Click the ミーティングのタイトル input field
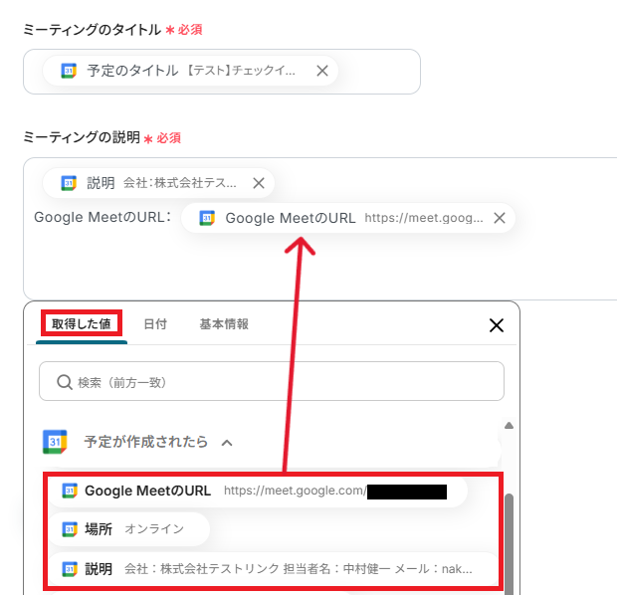 tap(222, 72)
